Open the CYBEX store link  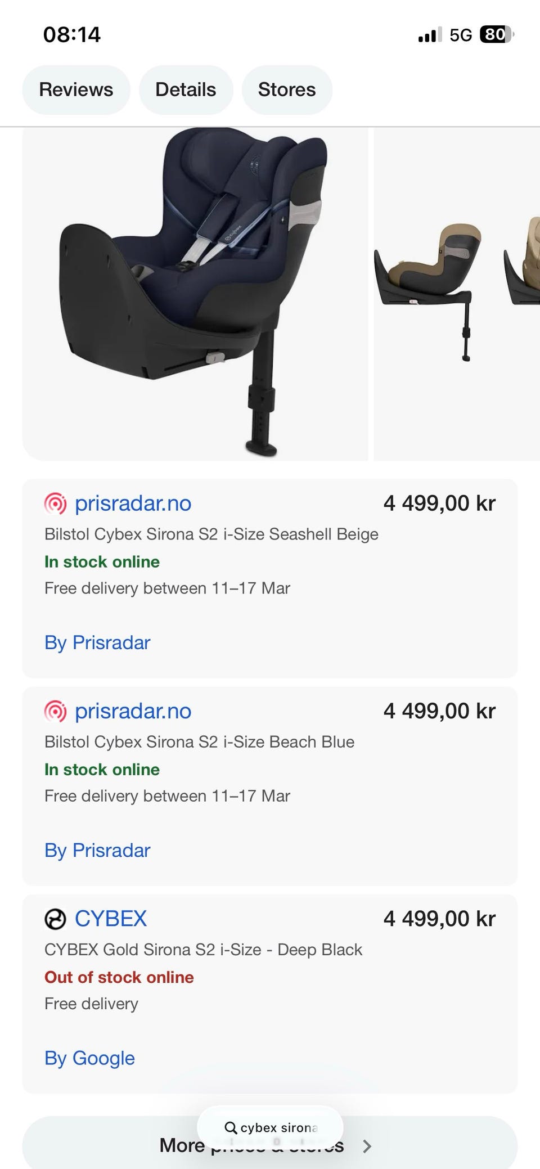coord(111,919)
